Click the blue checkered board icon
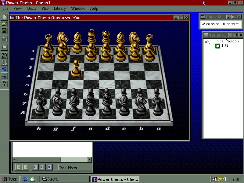This screenshot has height=183, width=244. tap(4, 69)
